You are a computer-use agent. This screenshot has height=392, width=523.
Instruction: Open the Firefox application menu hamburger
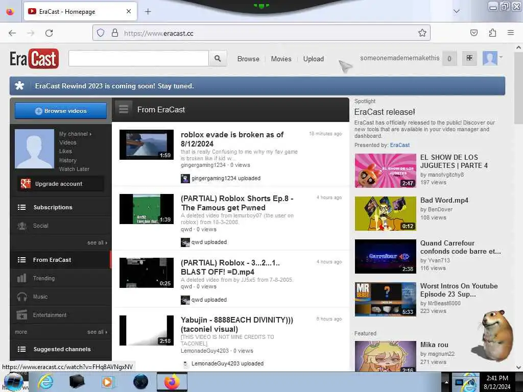510,33
